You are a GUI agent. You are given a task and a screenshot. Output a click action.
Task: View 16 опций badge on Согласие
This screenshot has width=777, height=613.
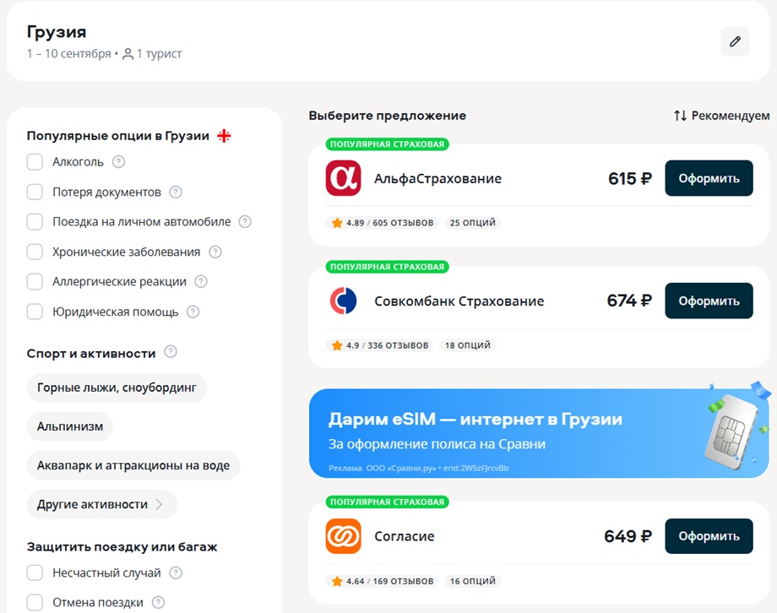[473, 581]
